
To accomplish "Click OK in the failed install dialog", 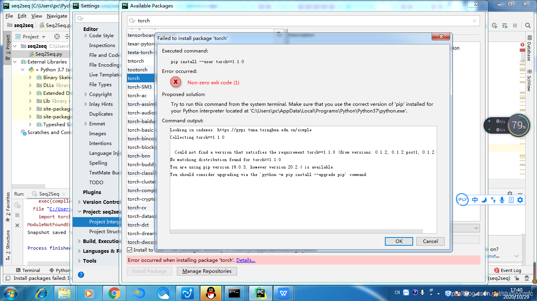I will (399, 241).
